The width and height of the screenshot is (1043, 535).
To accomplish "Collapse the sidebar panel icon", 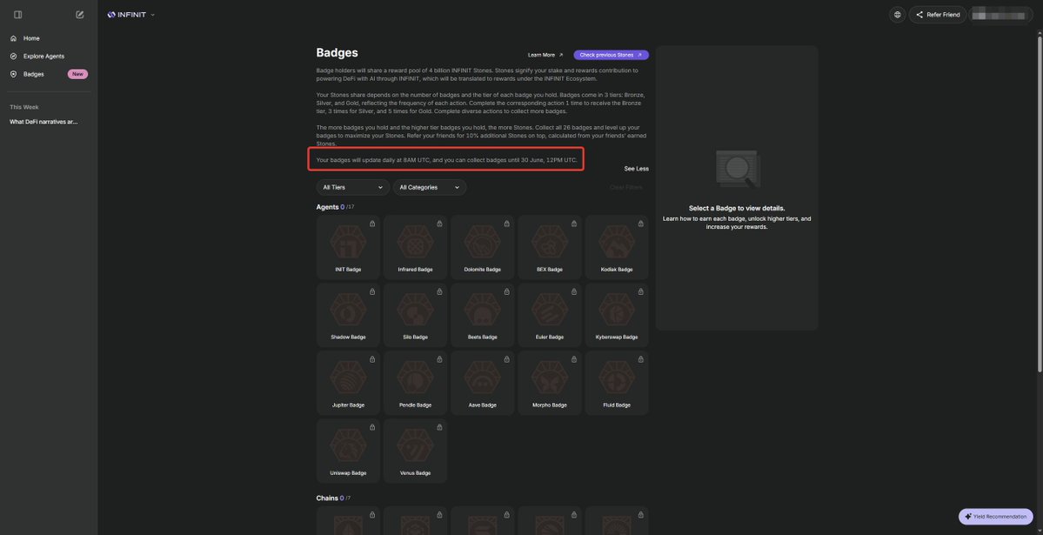I will click(x=18, y=15).
